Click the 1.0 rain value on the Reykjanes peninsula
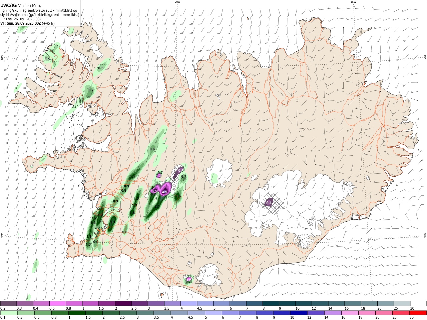Viewport: 427px width, 320px height. [88, 244]
